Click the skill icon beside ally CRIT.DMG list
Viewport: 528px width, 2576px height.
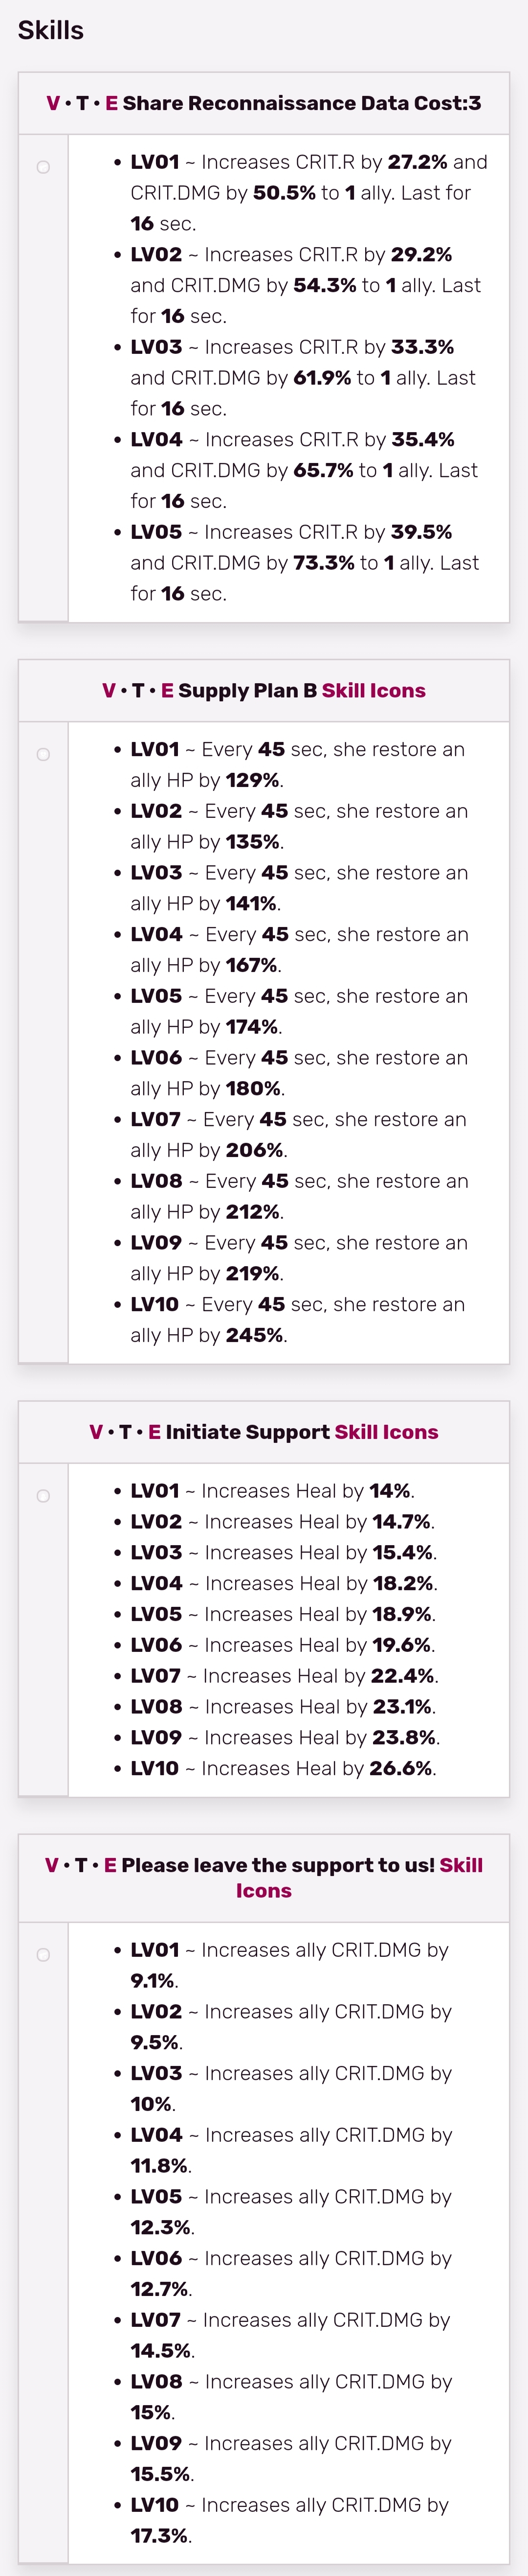[x=43, y=1954]
